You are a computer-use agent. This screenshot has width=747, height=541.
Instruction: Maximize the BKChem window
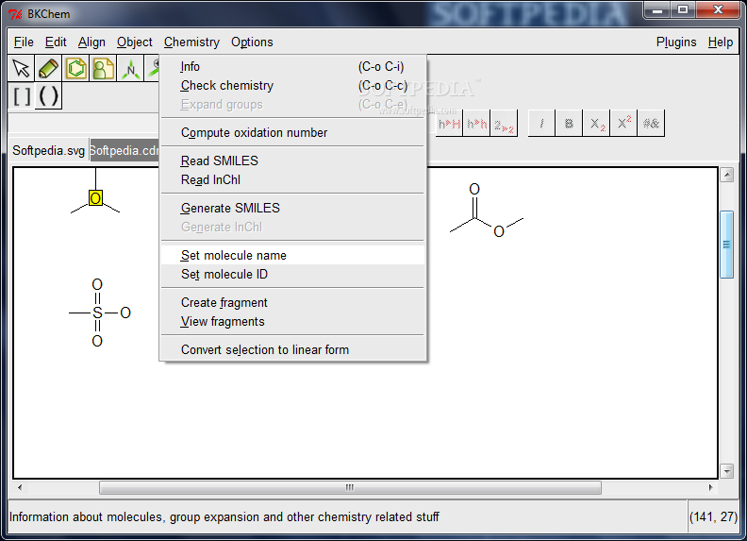683,10
